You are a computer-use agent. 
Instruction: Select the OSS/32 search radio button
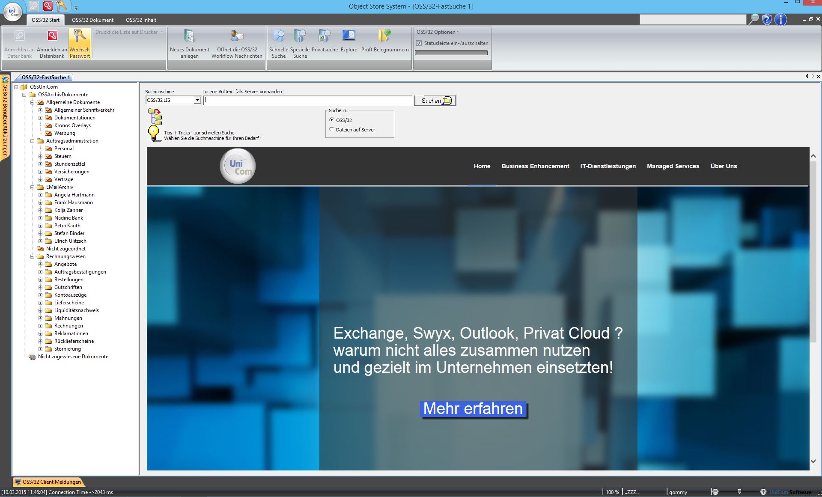[x=331, y=120]
